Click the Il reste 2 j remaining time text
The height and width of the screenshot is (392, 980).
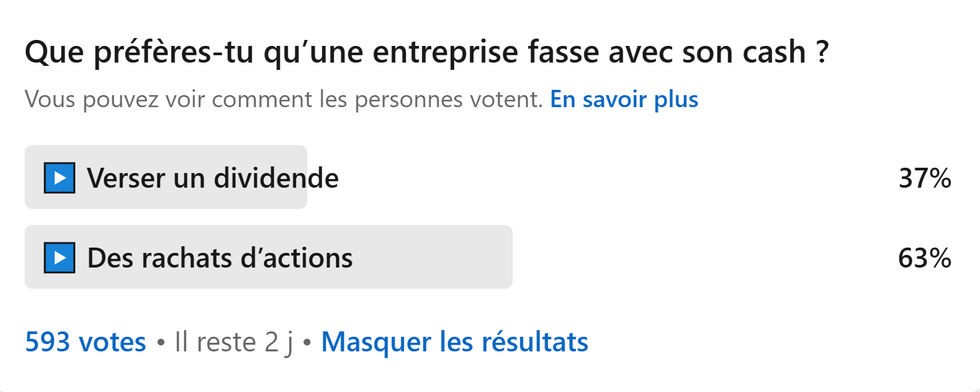(x=234, y=342)
